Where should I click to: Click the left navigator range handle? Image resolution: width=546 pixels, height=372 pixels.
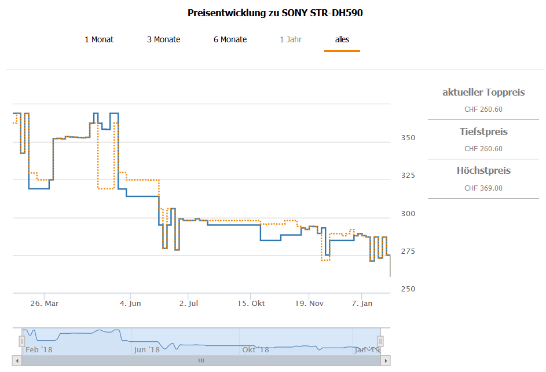point(23,341)
